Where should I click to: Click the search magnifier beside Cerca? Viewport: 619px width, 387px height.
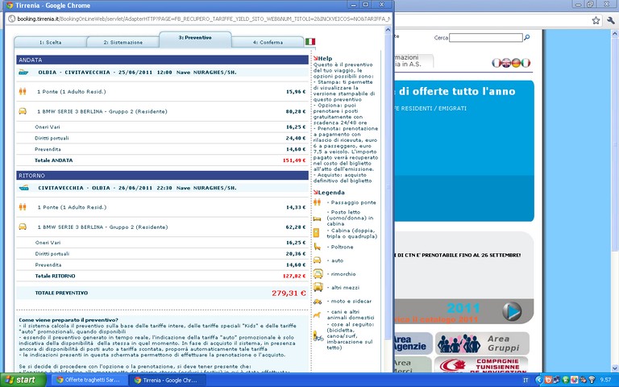(x=527, y=37)
